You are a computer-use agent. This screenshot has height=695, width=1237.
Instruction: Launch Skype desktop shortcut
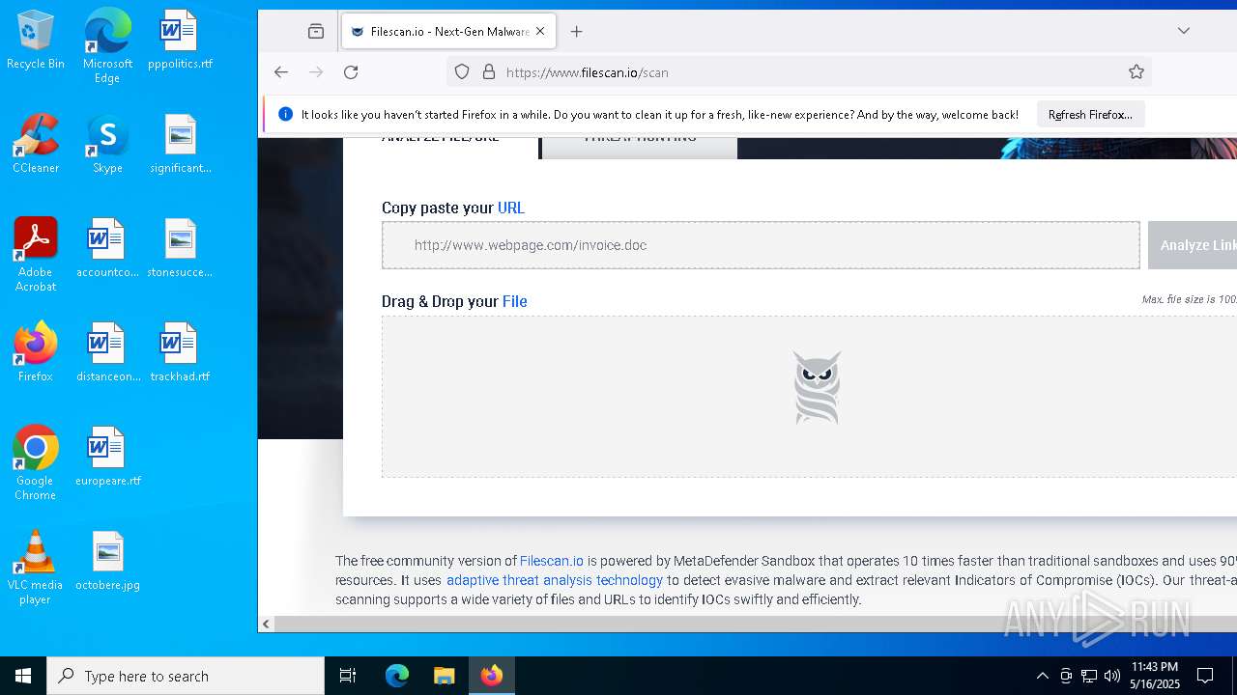click(x=107, y=145)
